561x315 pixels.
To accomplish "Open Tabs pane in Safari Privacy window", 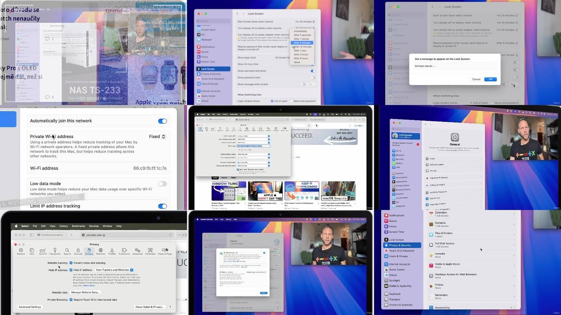I will pyautogui.click(x=32, y=251).
